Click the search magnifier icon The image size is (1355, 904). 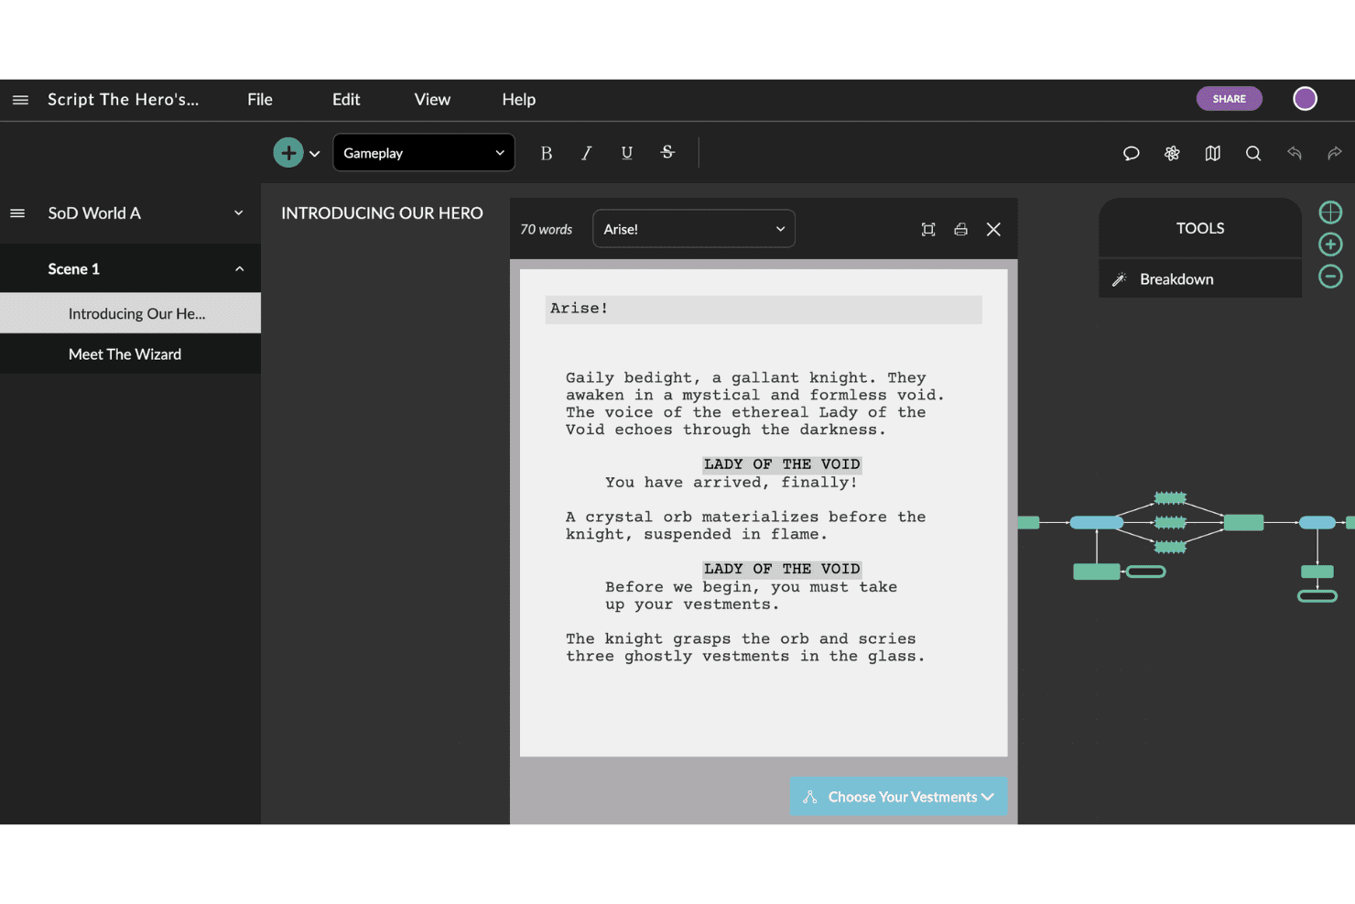pos(1253,153)
